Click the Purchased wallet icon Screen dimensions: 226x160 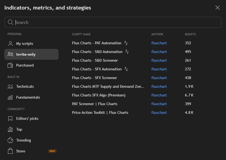coord(10,65)
